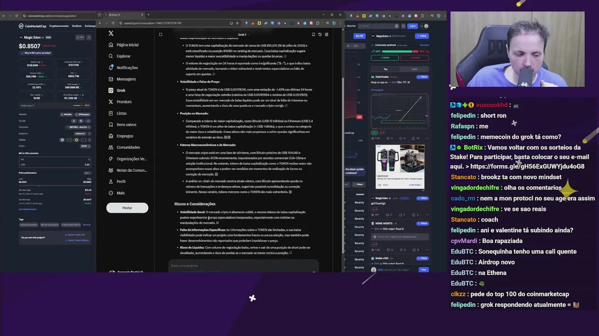Screen dimensions: 599x336
Task: Click the Grok expand view icon
Action: (161, 35)
